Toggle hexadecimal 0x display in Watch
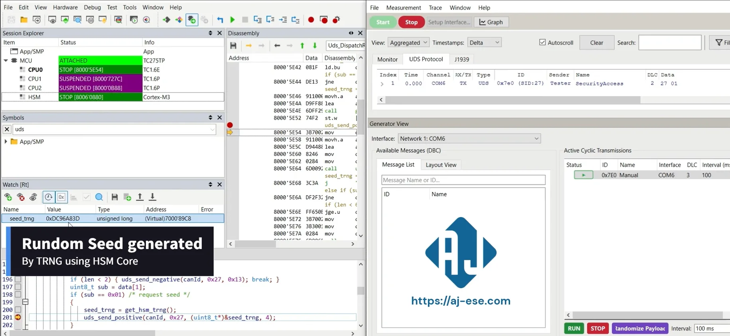This screenshot has width=730, height=336. pyautogui.click(x=61, y=197)
